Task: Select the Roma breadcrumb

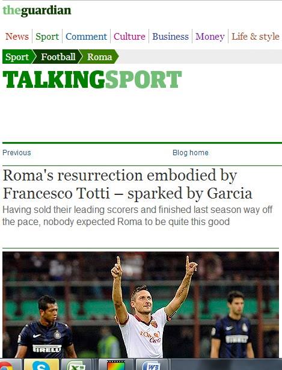Action: click(99, 57)
